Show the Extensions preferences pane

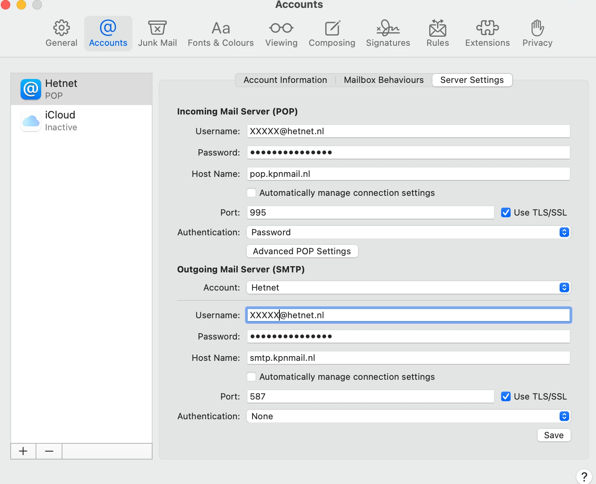click(x=487, y=34)
